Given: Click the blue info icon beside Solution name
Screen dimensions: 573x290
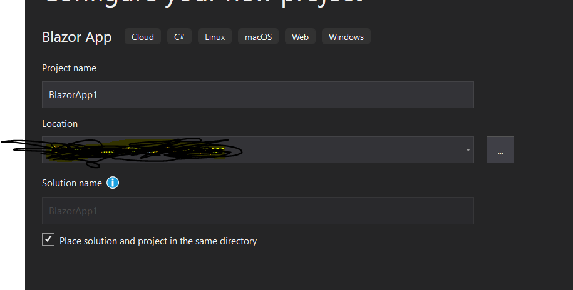Looking at the screenshot, I should tap(113, 182).
